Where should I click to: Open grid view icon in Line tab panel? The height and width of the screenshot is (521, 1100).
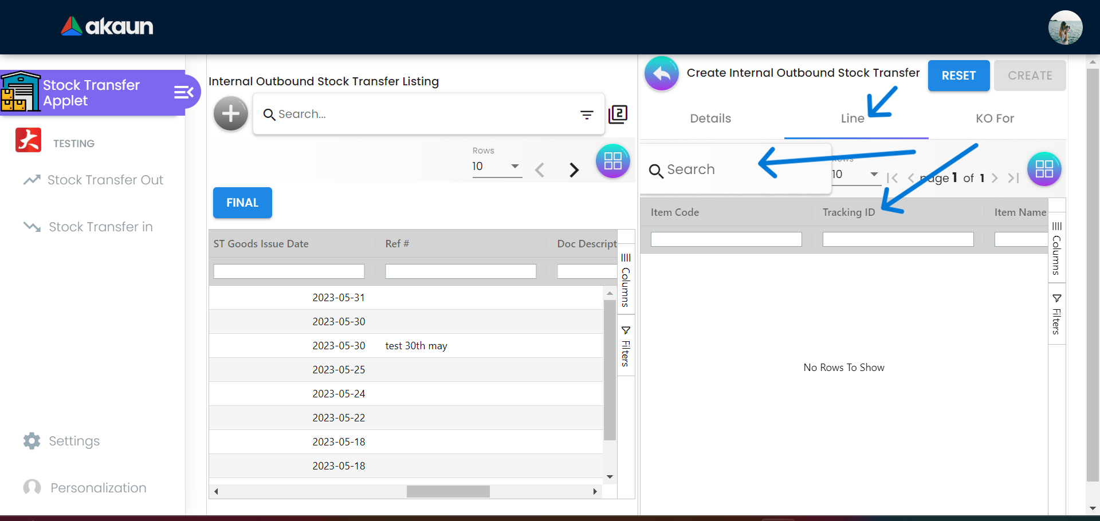[1044, 169]
